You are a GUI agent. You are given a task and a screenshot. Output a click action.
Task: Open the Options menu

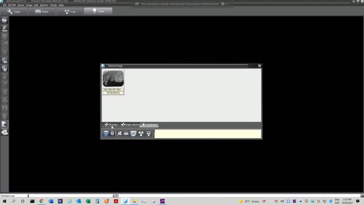click(x=44, y=5)
